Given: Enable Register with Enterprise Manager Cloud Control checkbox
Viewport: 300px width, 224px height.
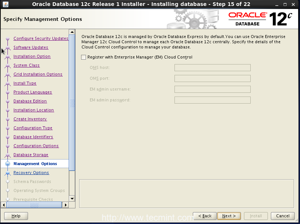Looking at the screenshot, I should [x=83, y=57].
